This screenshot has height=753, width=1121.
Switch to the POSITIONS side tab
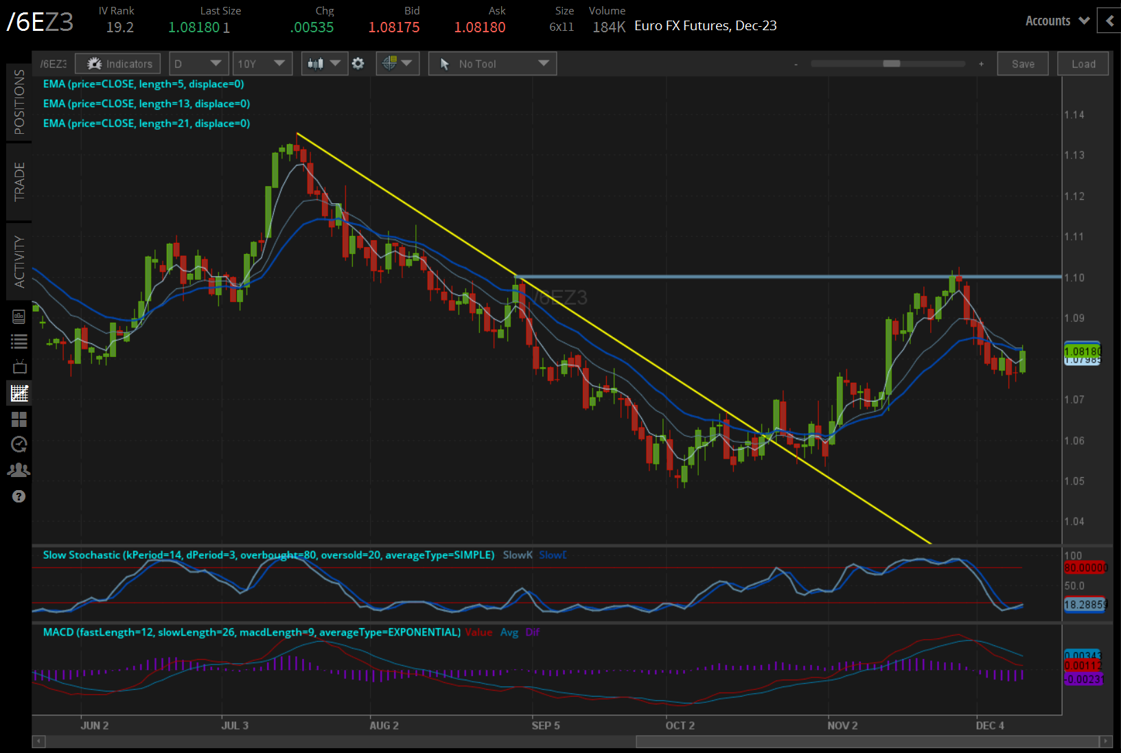coord(19,102)
